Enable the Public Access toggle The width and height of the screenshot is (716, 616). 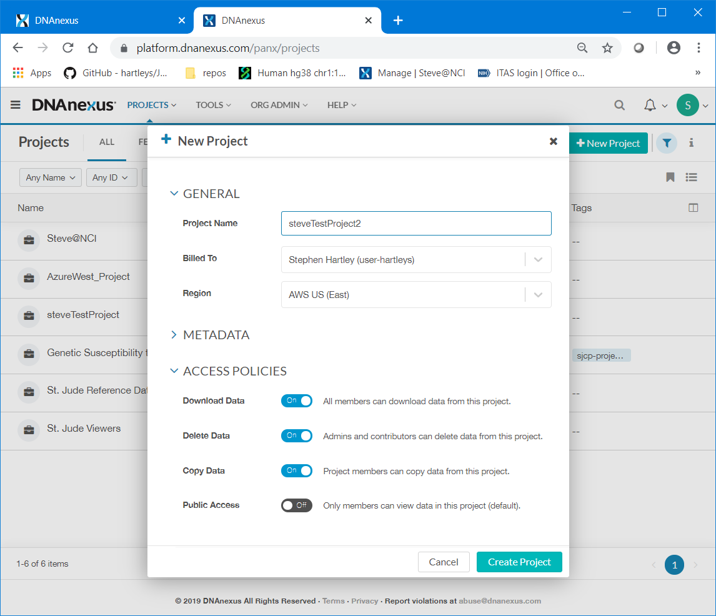point(296,505)
